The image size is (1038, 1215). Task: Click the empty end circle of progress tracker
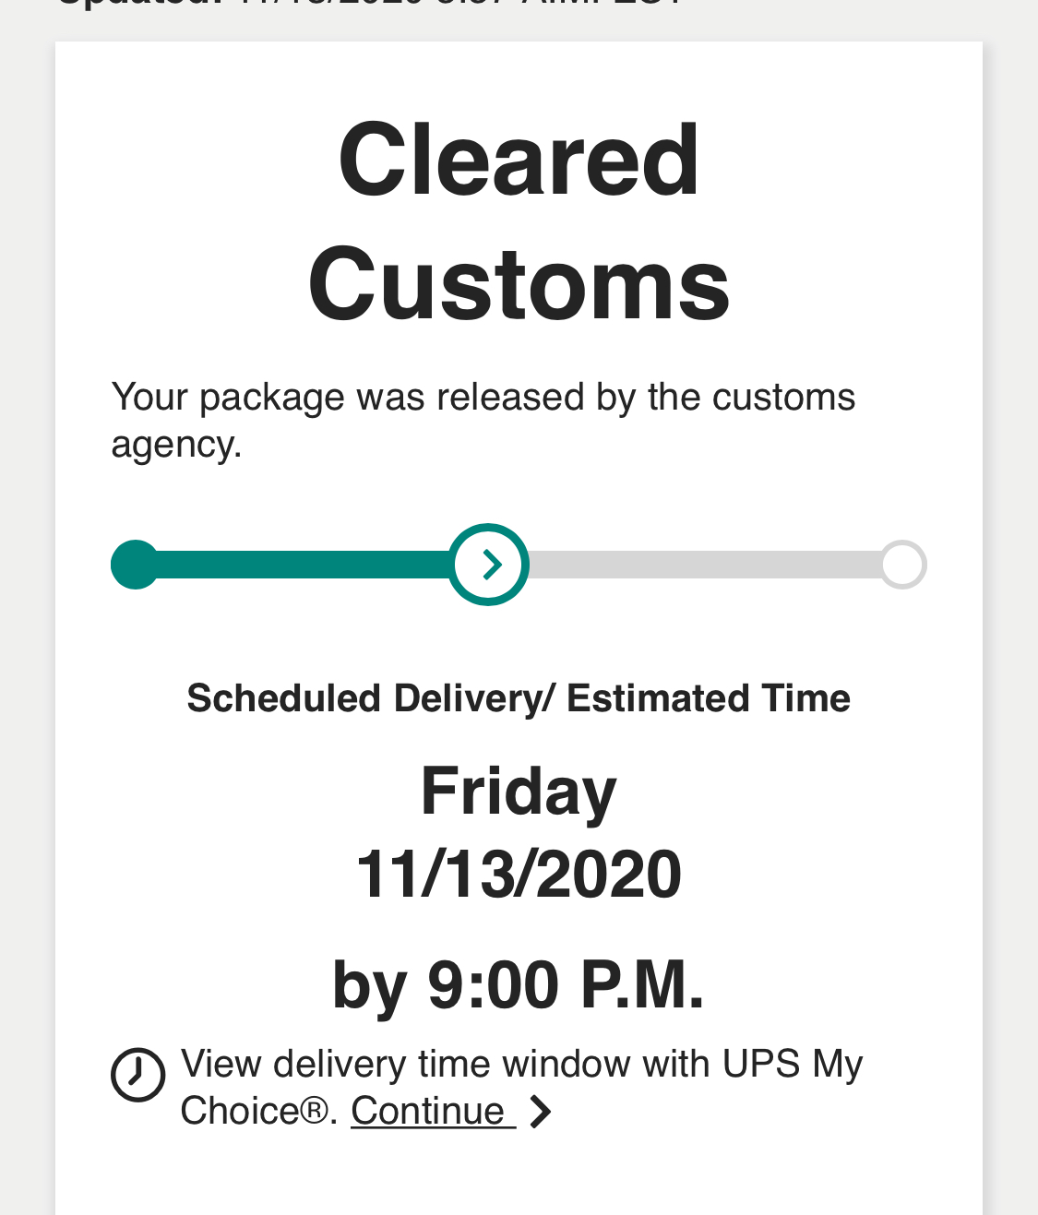click(x=902, y=565)
